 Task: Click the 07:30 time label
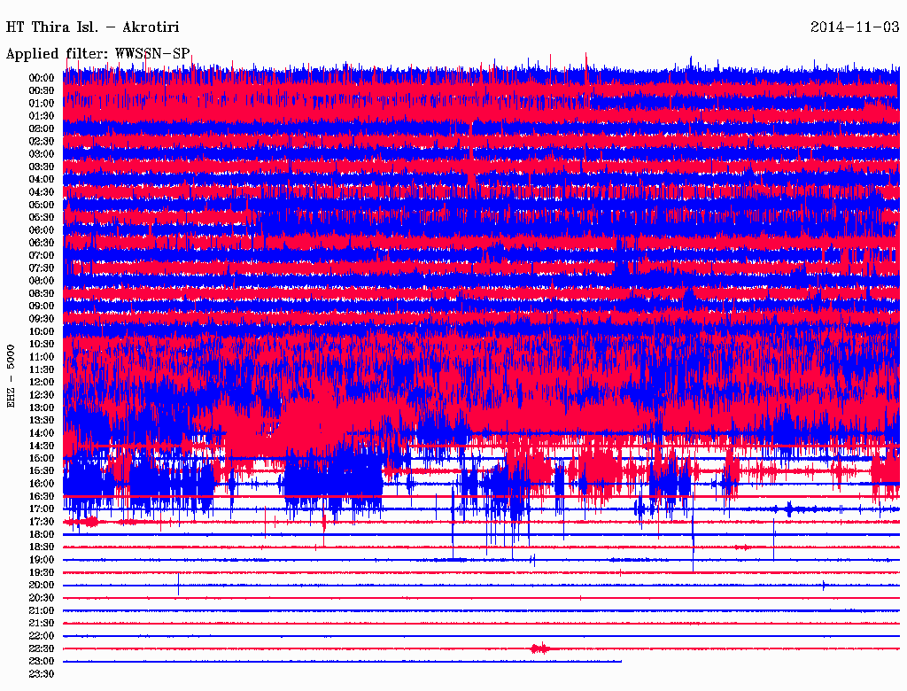pos(42,268)
